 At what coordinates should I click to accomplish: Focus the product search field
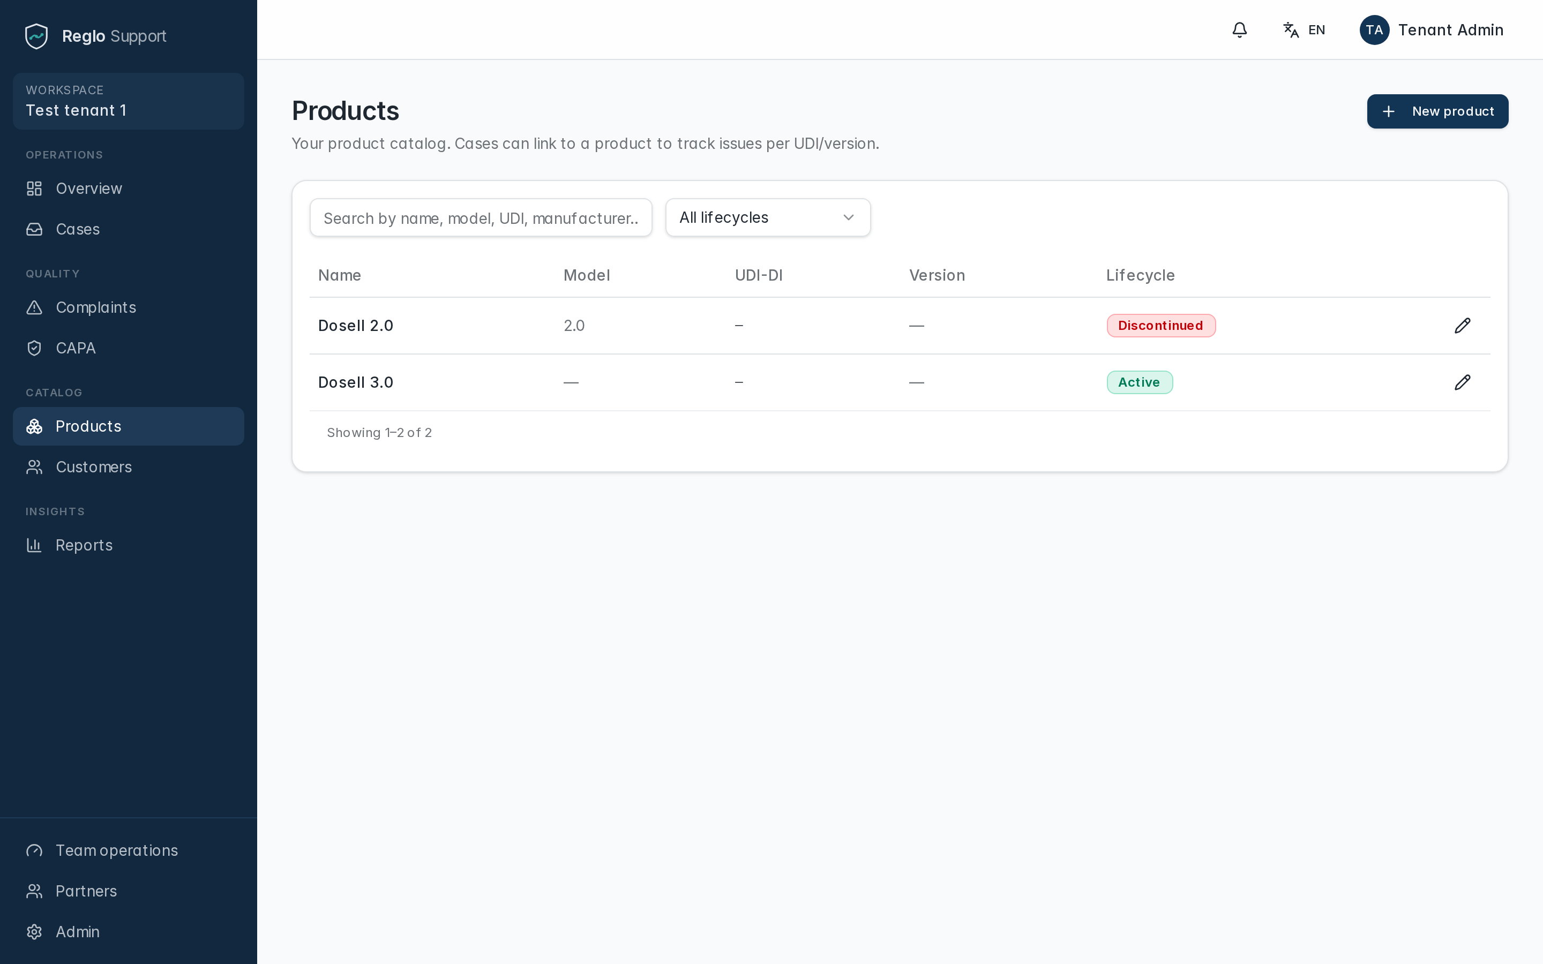click(x=481, y=217)
